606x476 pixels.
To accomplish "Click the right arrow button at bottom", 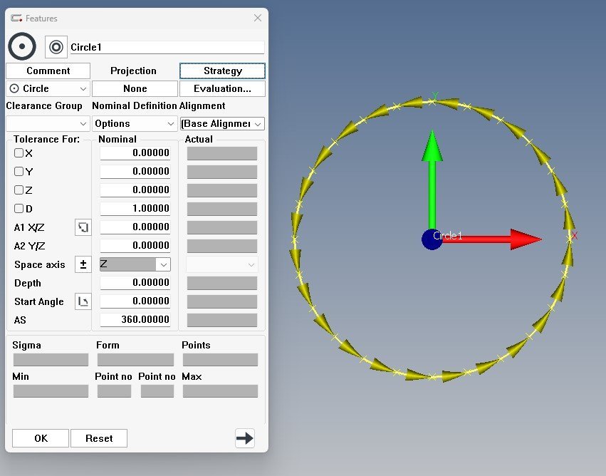I will (244, 438).
